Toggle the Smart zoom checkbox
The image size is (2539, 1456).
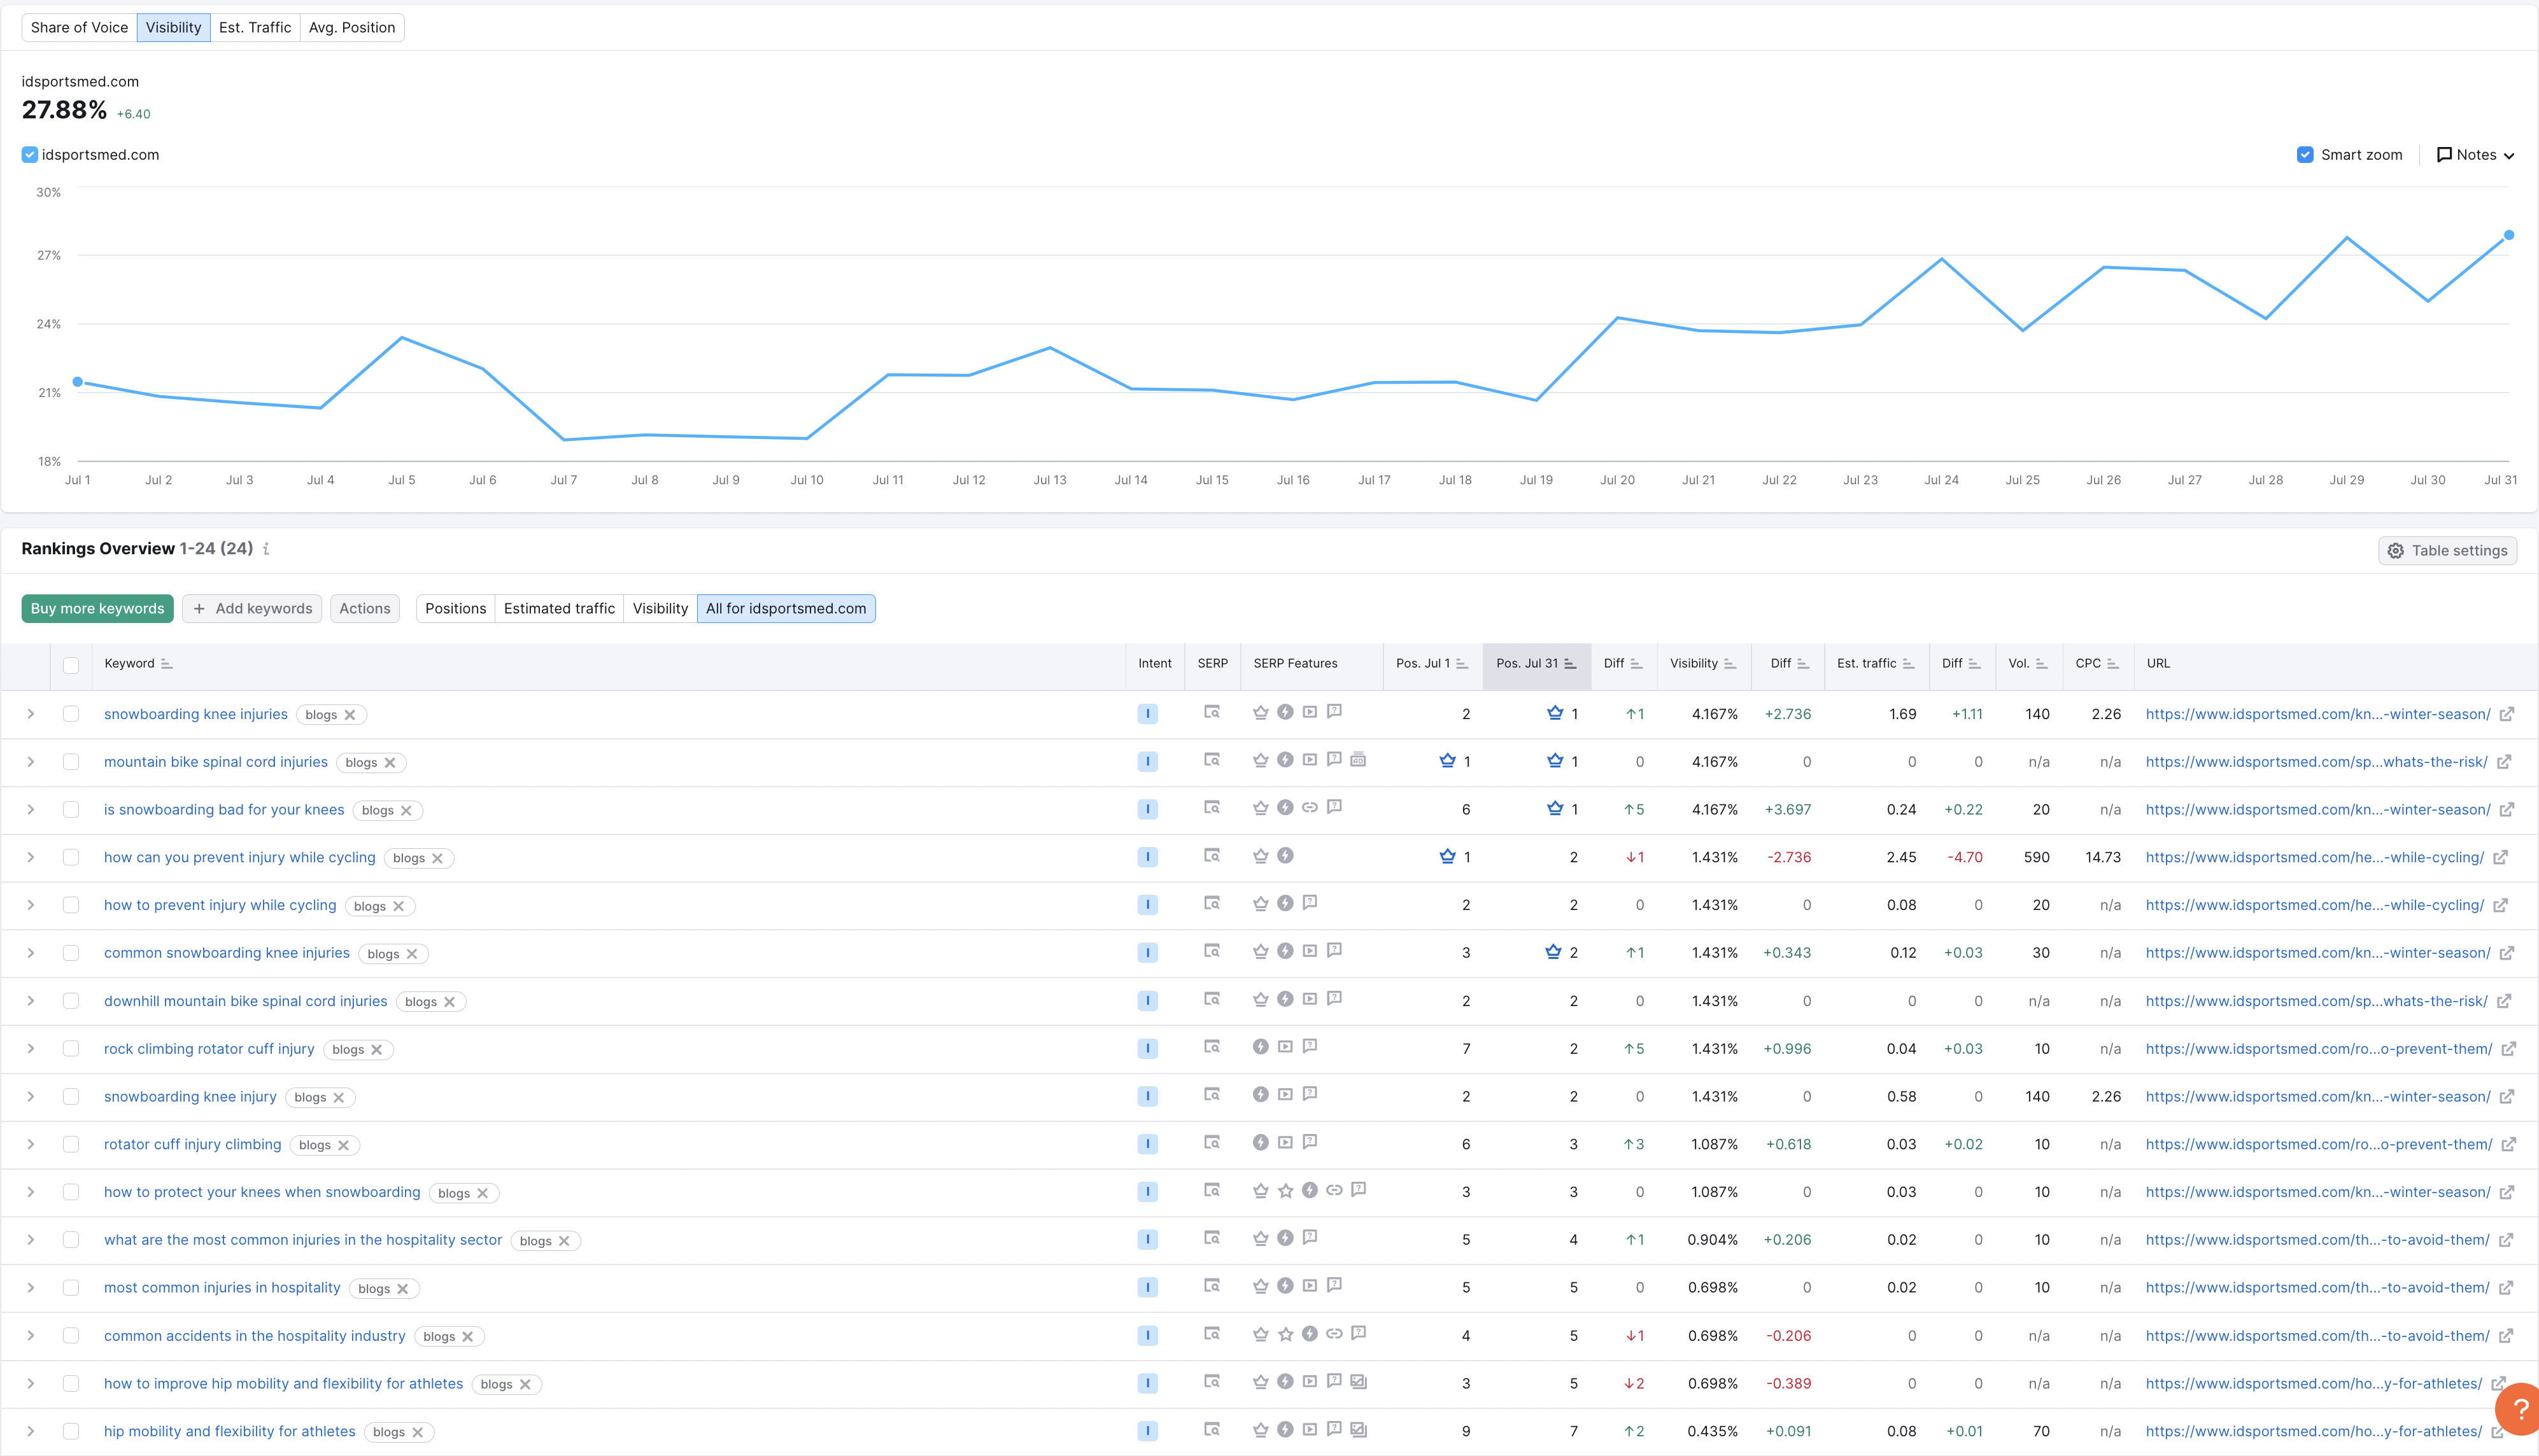click(x=2305, y=155)
